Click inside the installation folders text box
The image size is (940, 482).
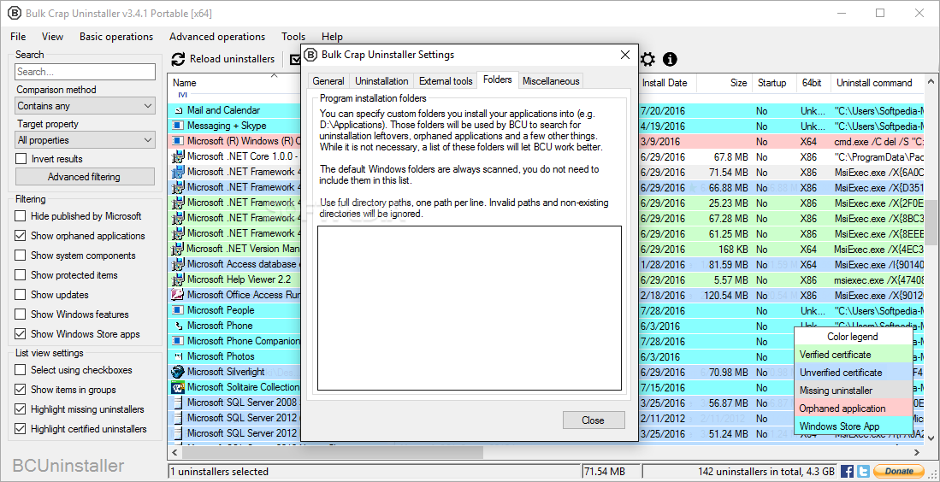[x=470, y=309]
